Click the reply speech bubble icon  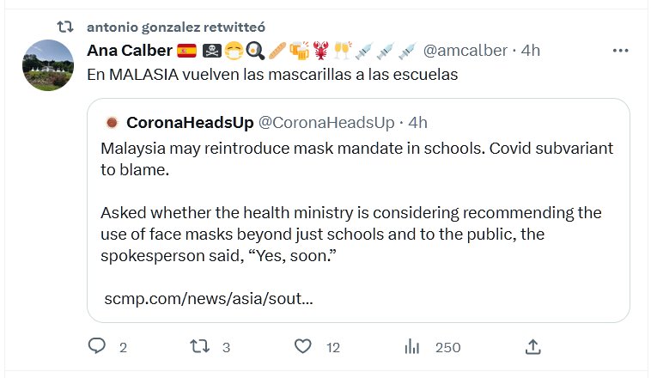[x=97, y=346]
